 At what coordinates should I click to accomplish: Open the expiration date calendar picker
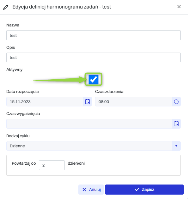click(x=176, y=124)
